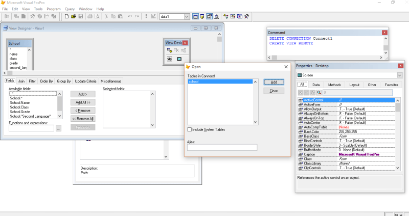Click Add Join icon in View Designer toolbar
Viewport: 409px width, 216px height.
(184, 50)
